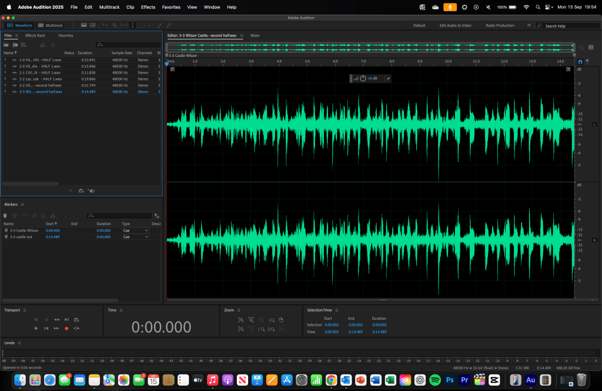Viewport: 602px width, 391px height.
Task: Click the Search Help field
Action: (567, 26)
